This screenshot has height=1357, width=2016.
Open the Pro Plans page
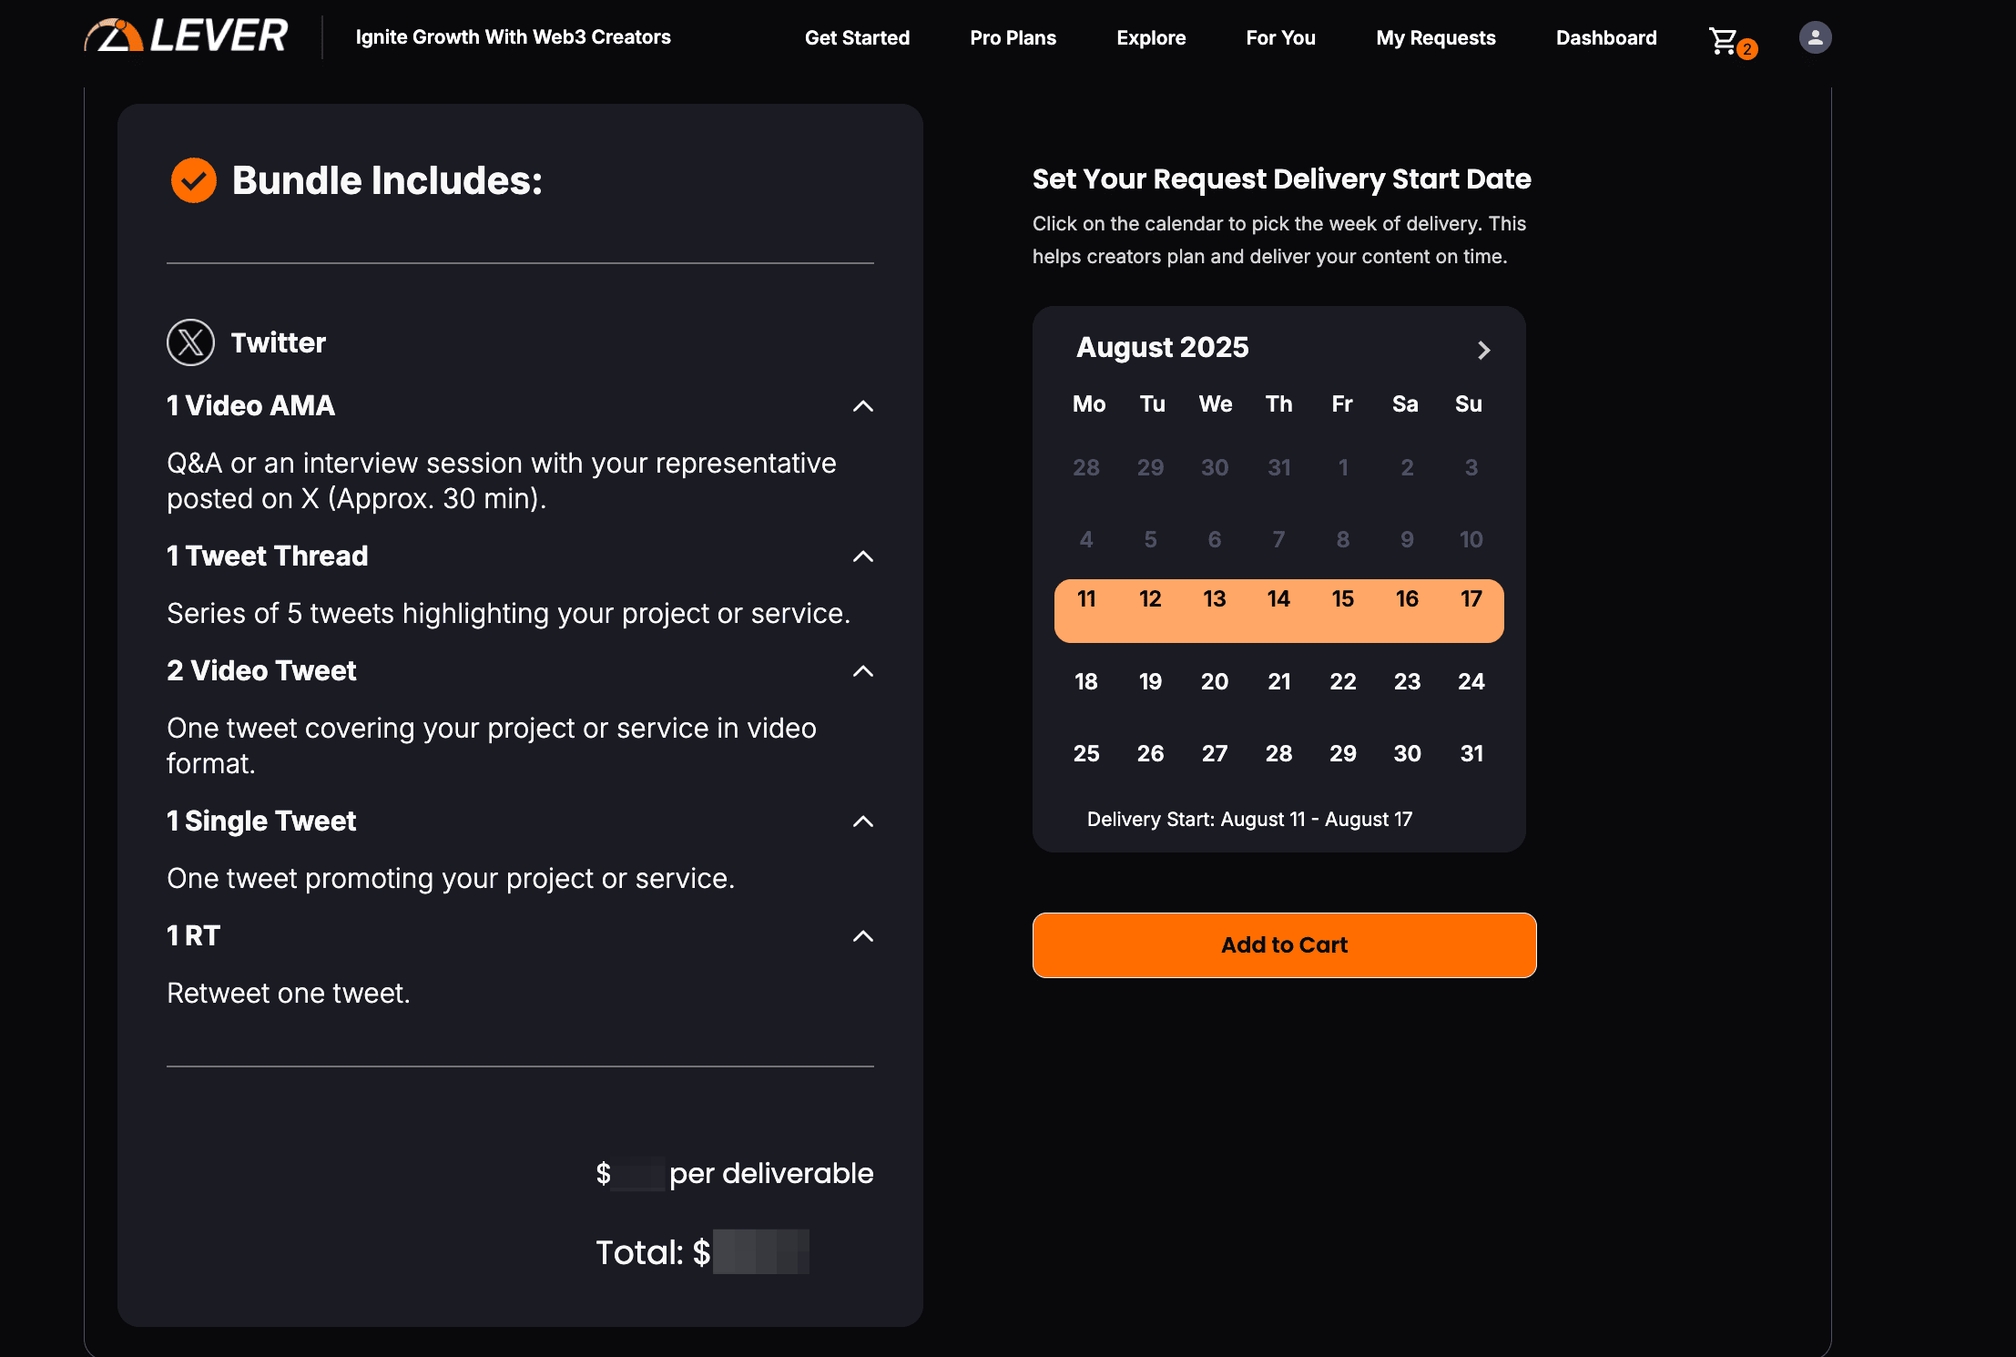point(1013,37)
